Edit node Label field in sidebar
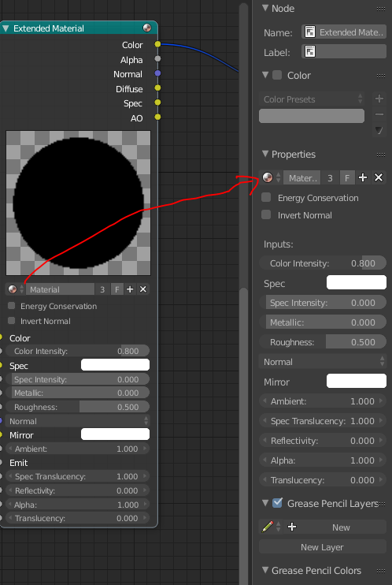This screenshot has width=392, height=585. point(344,51)
